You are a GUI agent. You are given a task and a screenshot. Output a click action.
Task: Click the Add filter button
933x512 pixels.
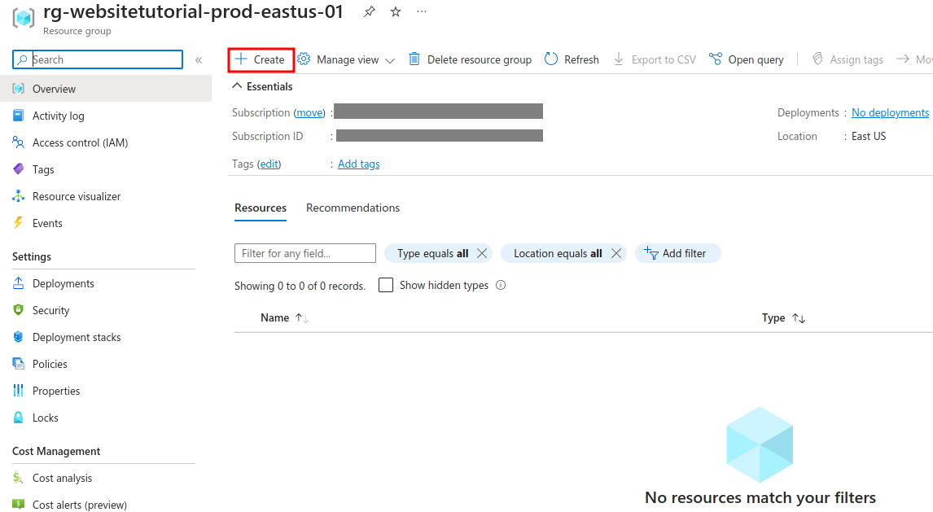coord(677,254)
